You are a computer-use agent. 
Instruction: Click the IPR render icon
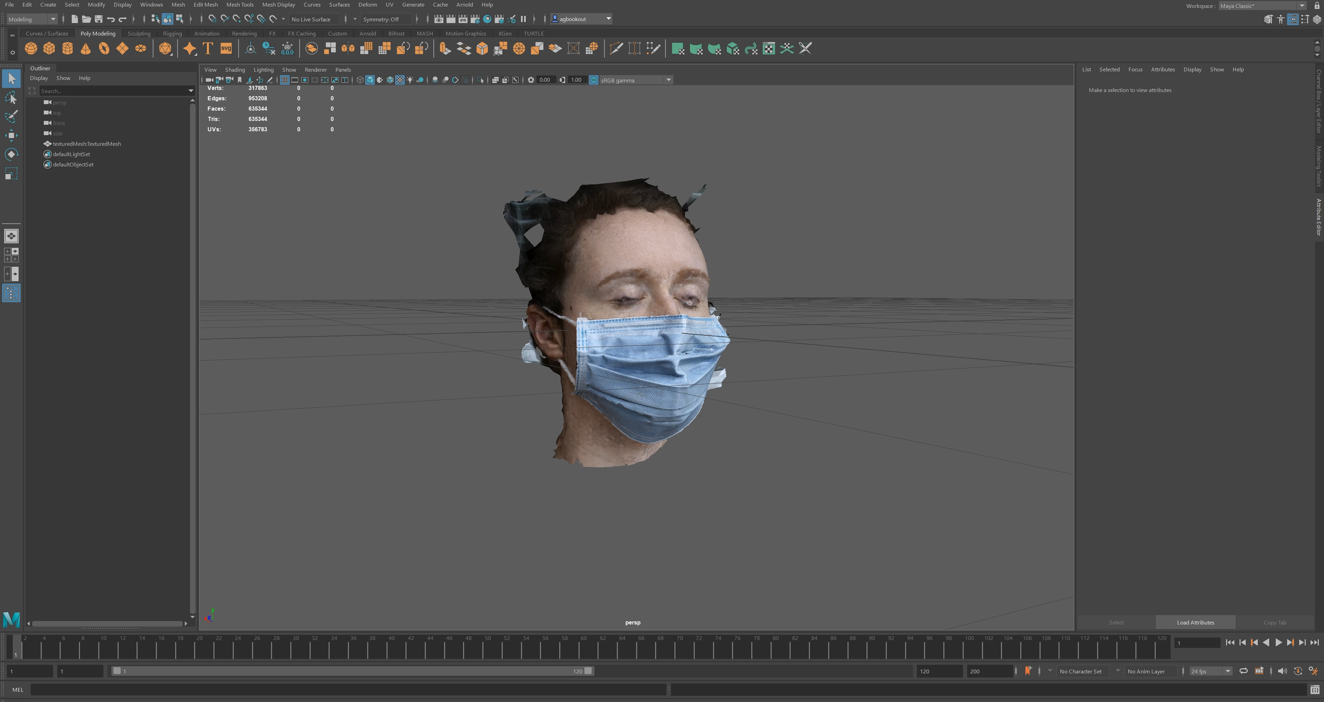pyautogui.click(x=463, y=19)
